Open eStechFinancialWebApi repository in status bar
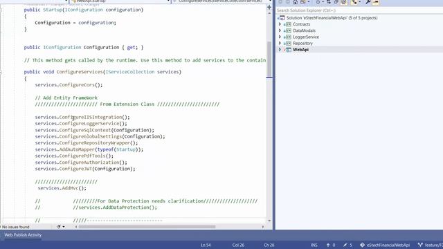The image size is (443, 249). 388,245
